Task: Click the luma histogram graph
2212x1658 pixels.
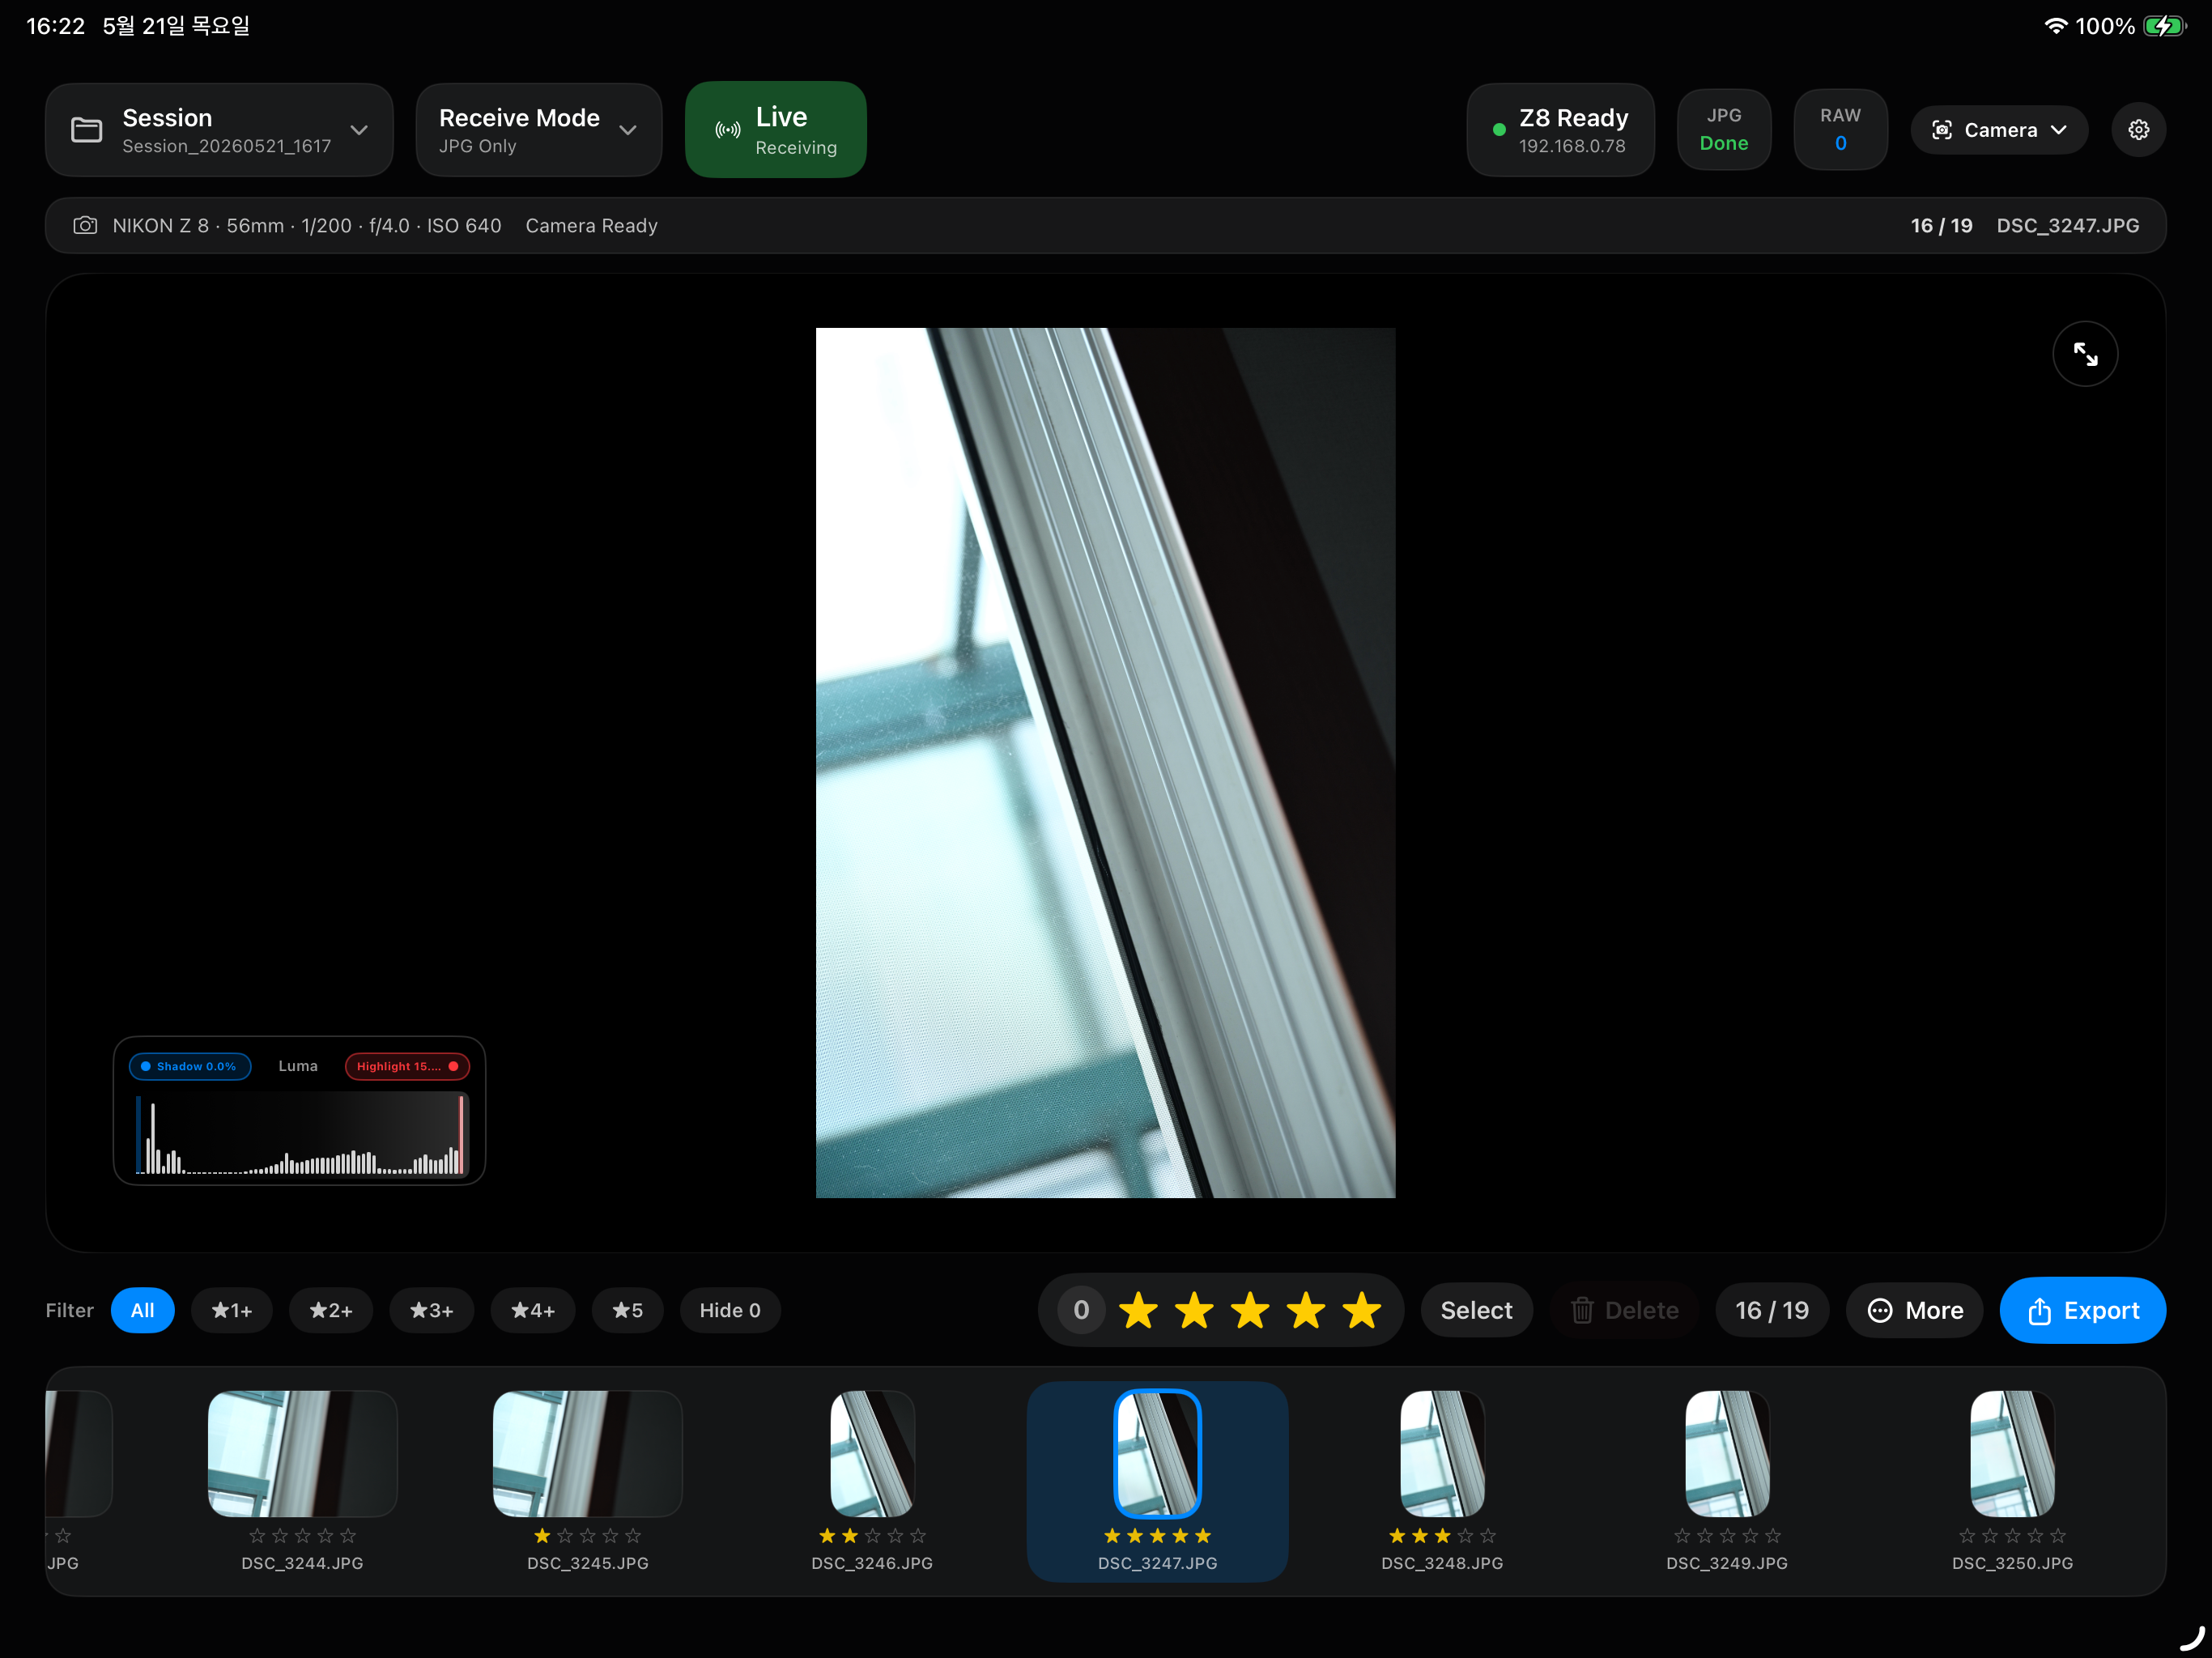Action: coord(300,1134)
